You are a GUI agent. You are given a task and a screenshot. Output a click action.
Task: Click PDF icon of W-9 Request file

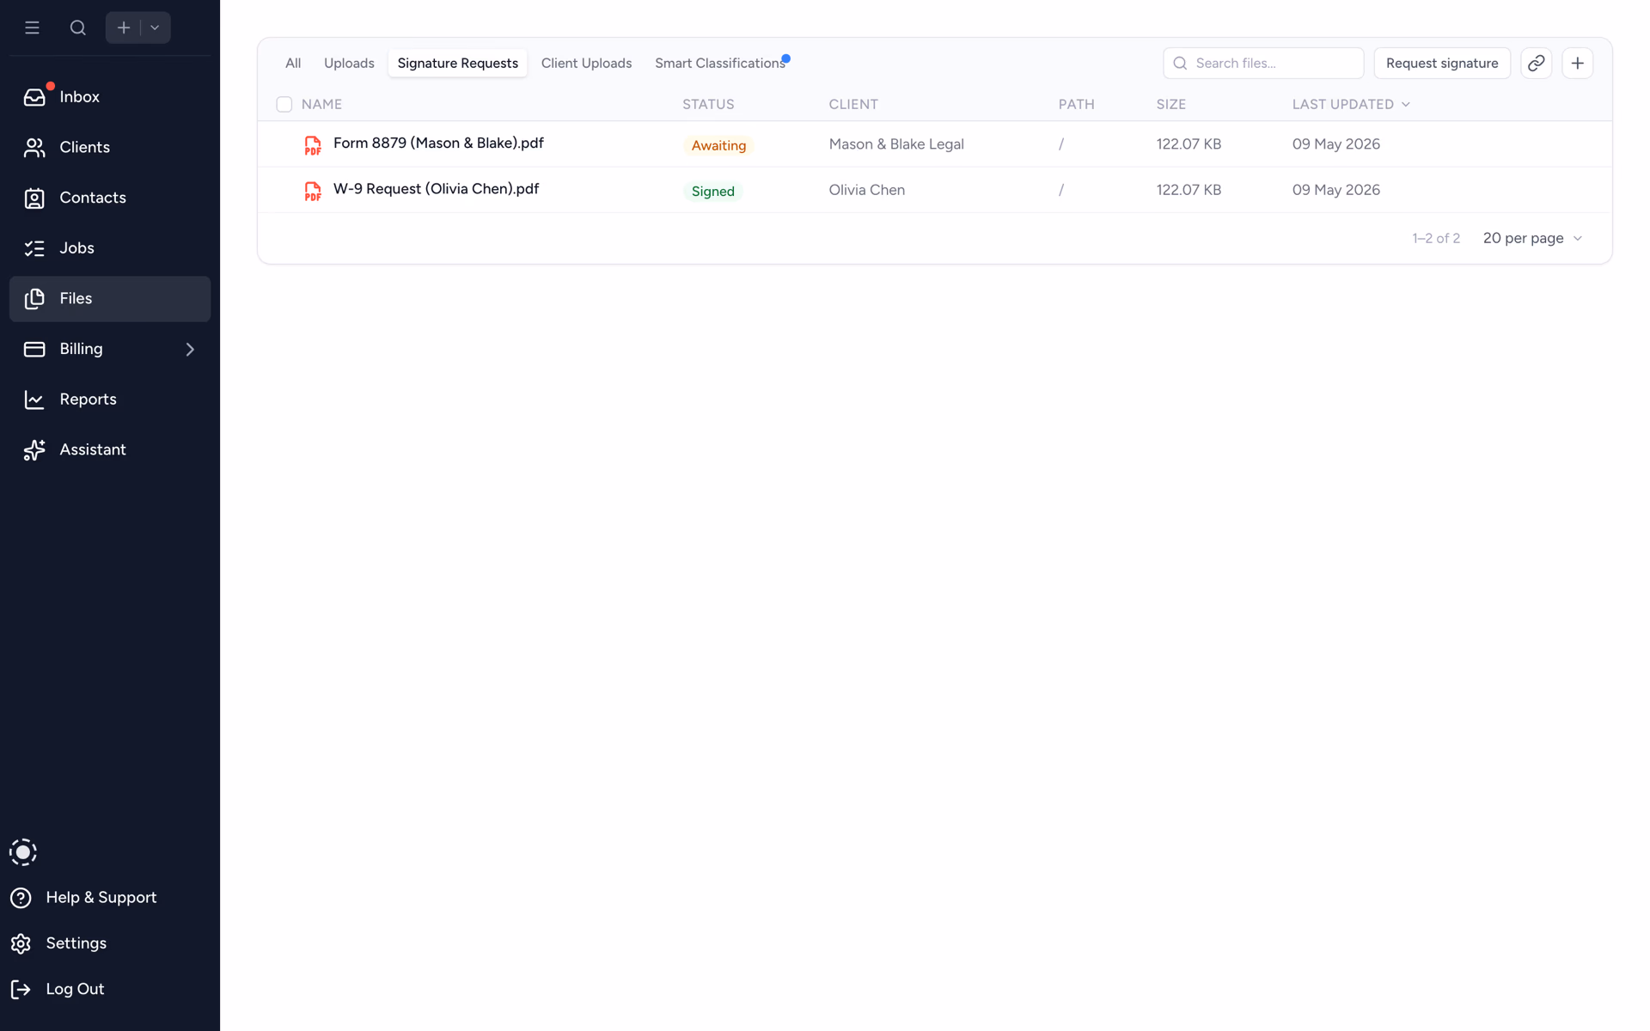pos(313,191)
